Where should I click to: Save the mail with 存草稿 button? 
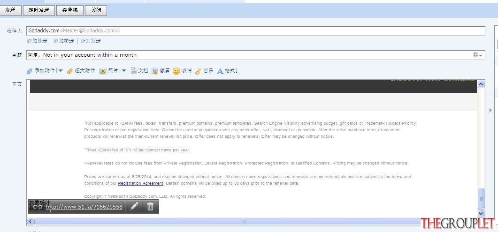(70, 10)
